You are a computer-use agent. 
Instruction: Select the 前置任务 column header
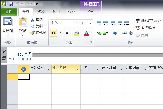coord(156,69)
